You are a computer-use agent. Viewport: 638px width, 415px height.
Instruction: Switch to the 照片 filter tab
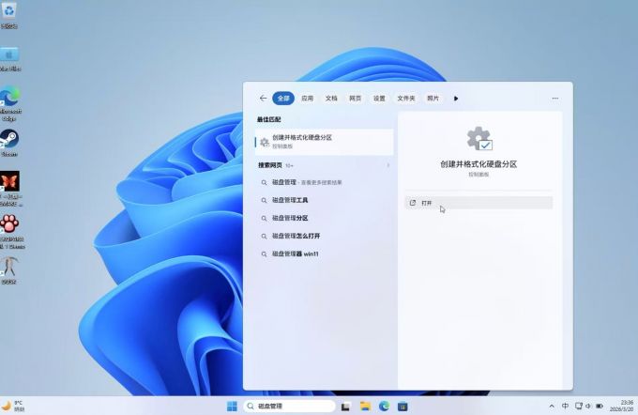(x=433, y=99)
